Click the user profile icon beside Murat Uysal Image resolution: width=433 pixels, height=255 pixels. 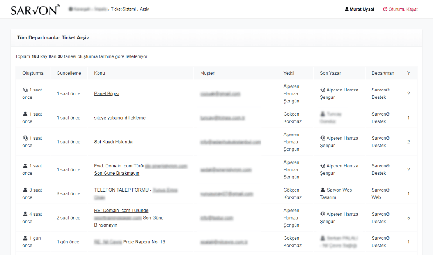point(347,9)
